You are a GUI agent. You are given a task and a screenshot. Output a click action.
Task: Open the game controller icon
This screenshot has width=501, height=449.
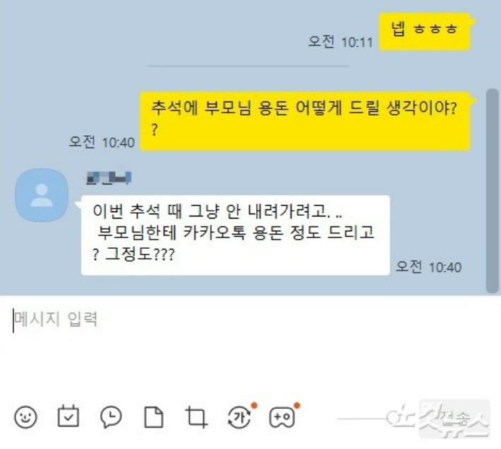[282, 417]
